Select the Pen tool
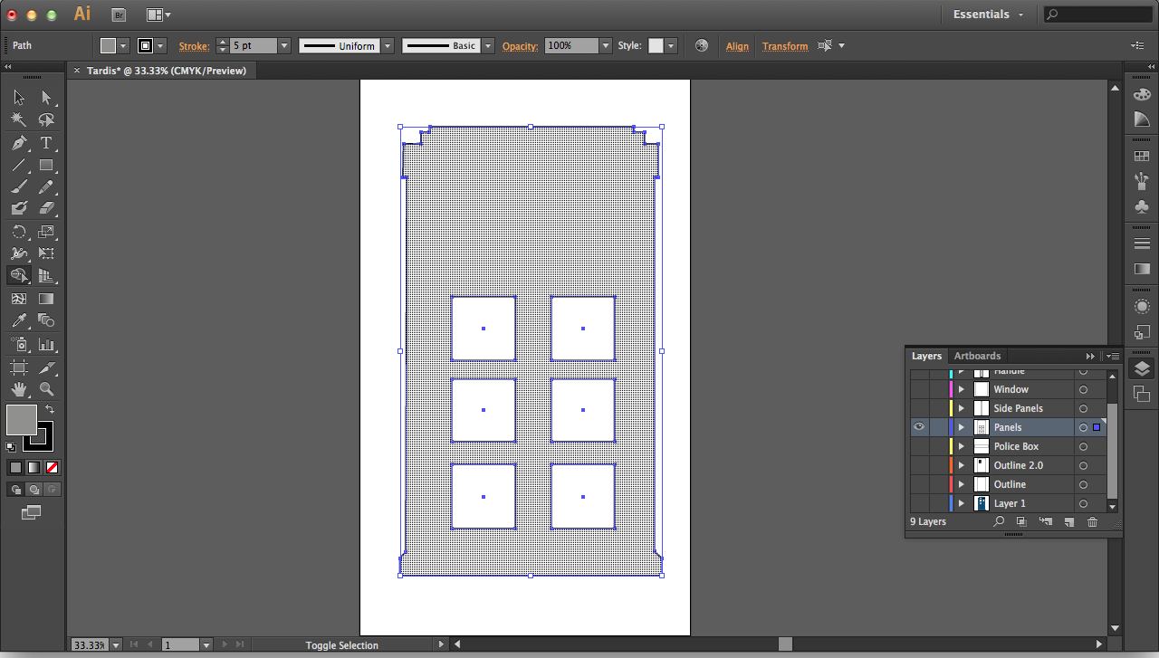 (x=19, y=143)
